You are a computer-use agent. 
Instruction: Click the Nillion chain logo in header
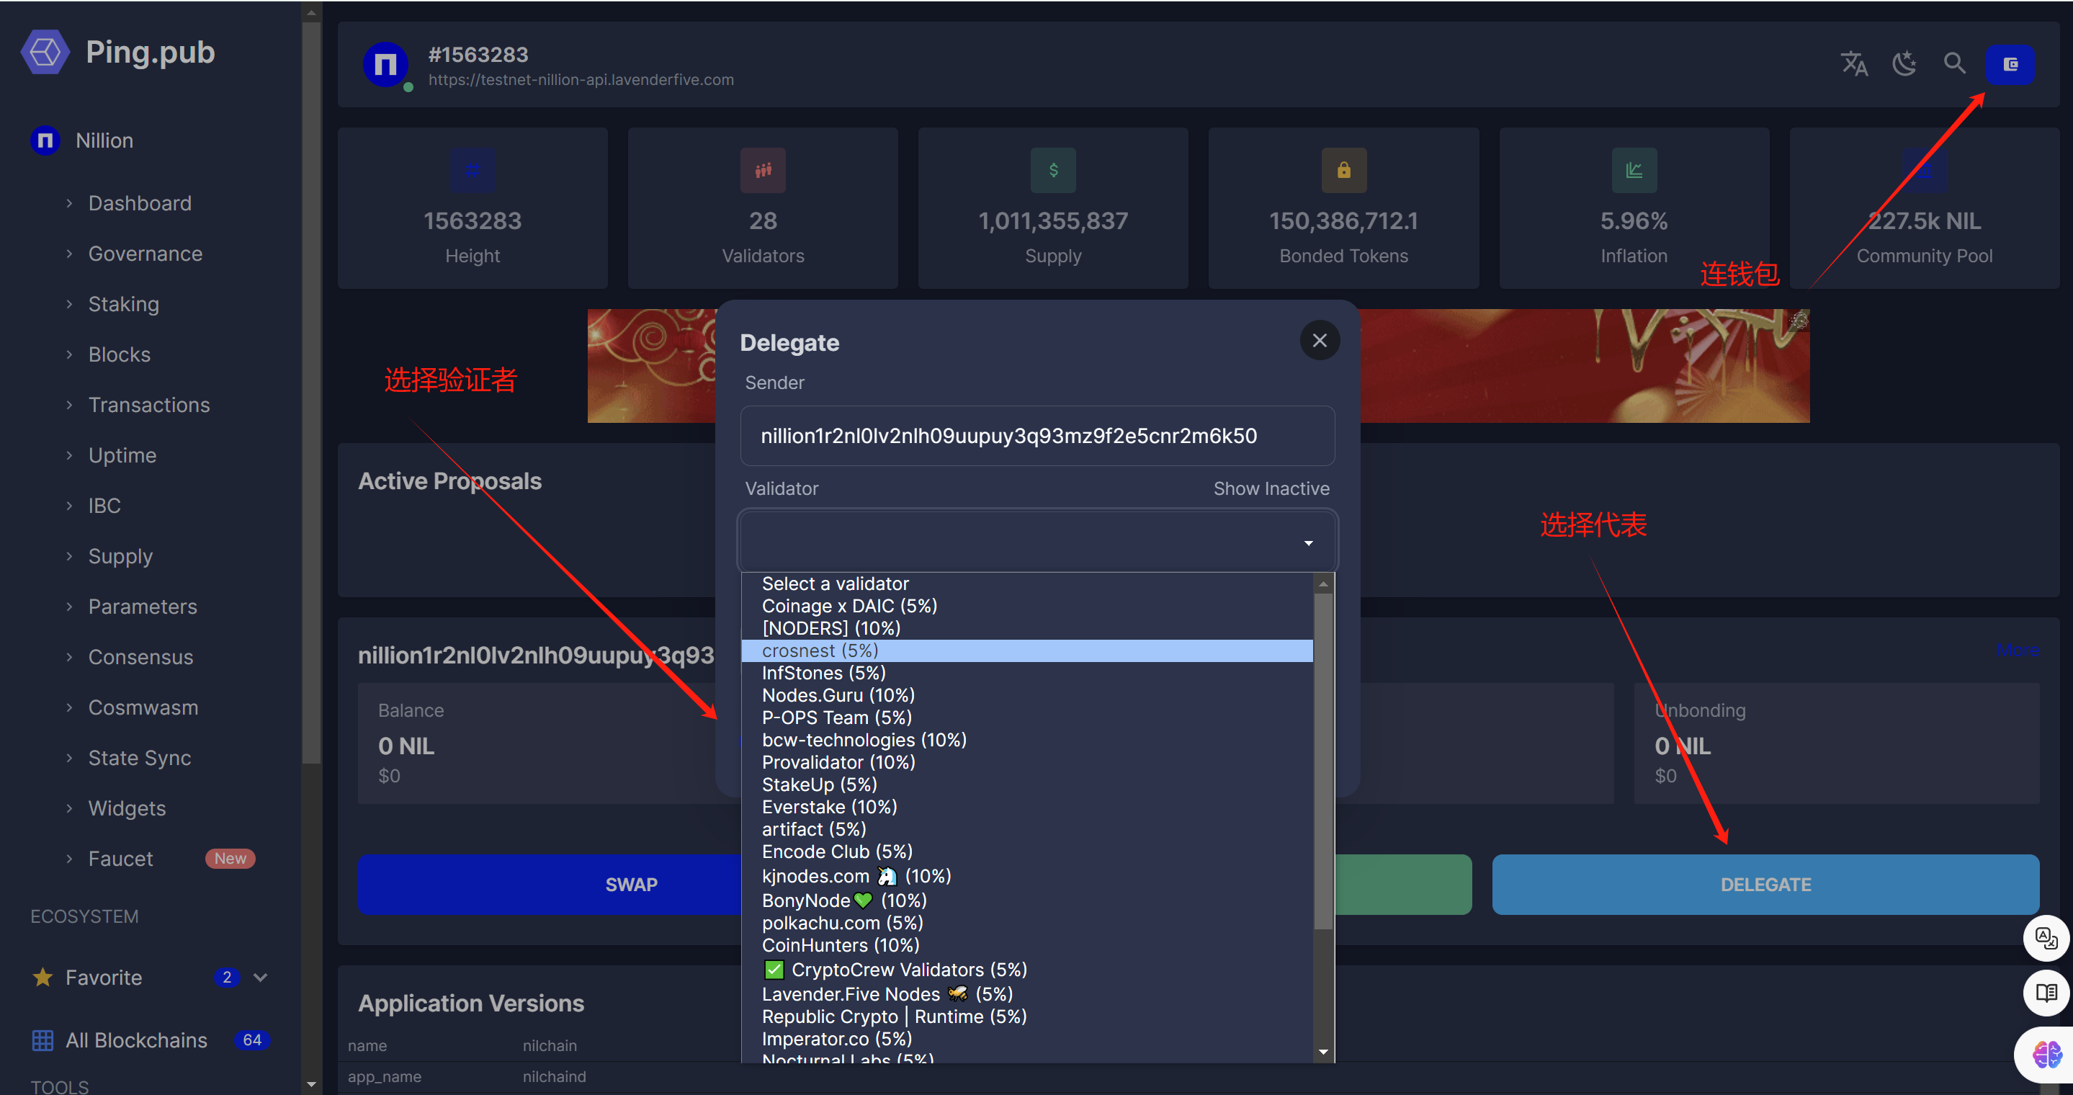pyautogui.click(x=385, y=64)
